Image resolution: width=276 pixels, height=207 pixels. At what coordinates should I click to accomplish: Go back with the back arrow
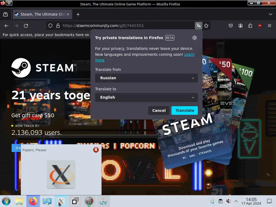(x=6, y=26)
